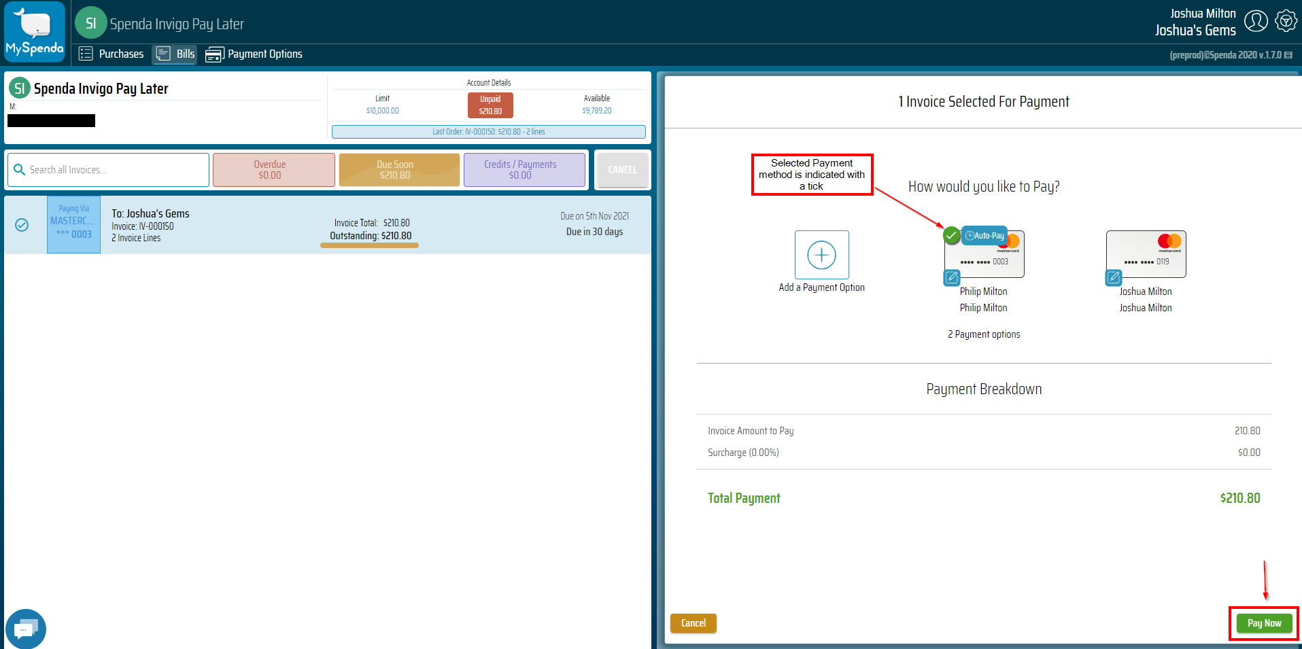This screenshot has width=1302, height=649.
Task: Click 'Invoice Amount to Pay' line
Action: (984, 431)
